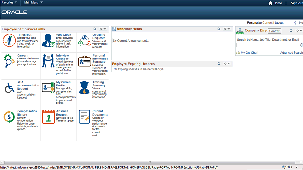Open Personal Information Summary ID card icon

85,61
